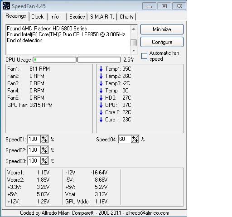Click the second CPU Usage progress bar
This screenshot has height=217, width=232.
click(99, 60)
